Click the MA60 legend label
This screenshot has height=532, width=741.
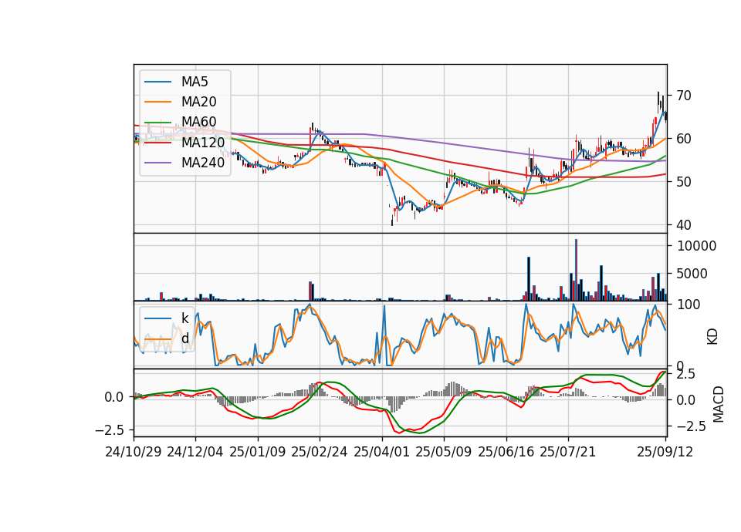click(x=198, y=123)
